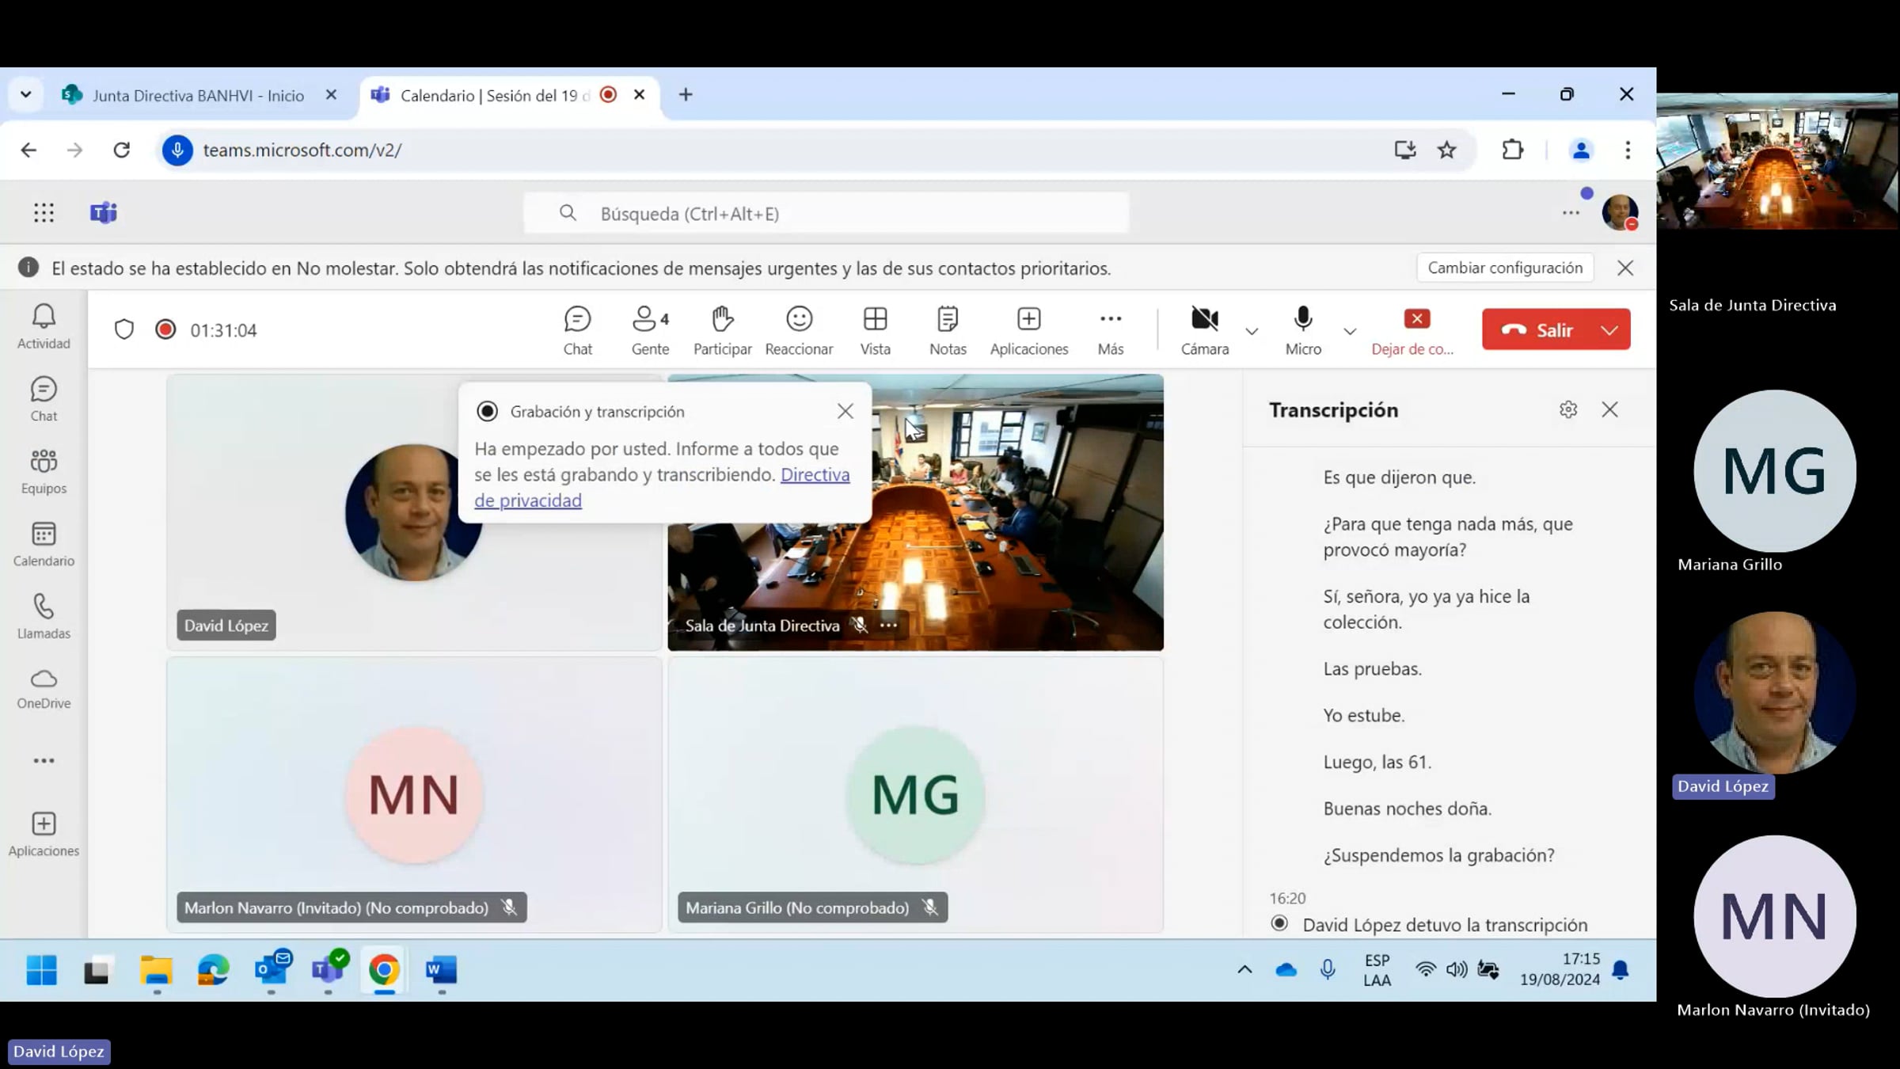Image resolution: width=1900 pixels, height=1069 pixels.
Task: Open the profile avatar menu
Action: pos(1620,212)
